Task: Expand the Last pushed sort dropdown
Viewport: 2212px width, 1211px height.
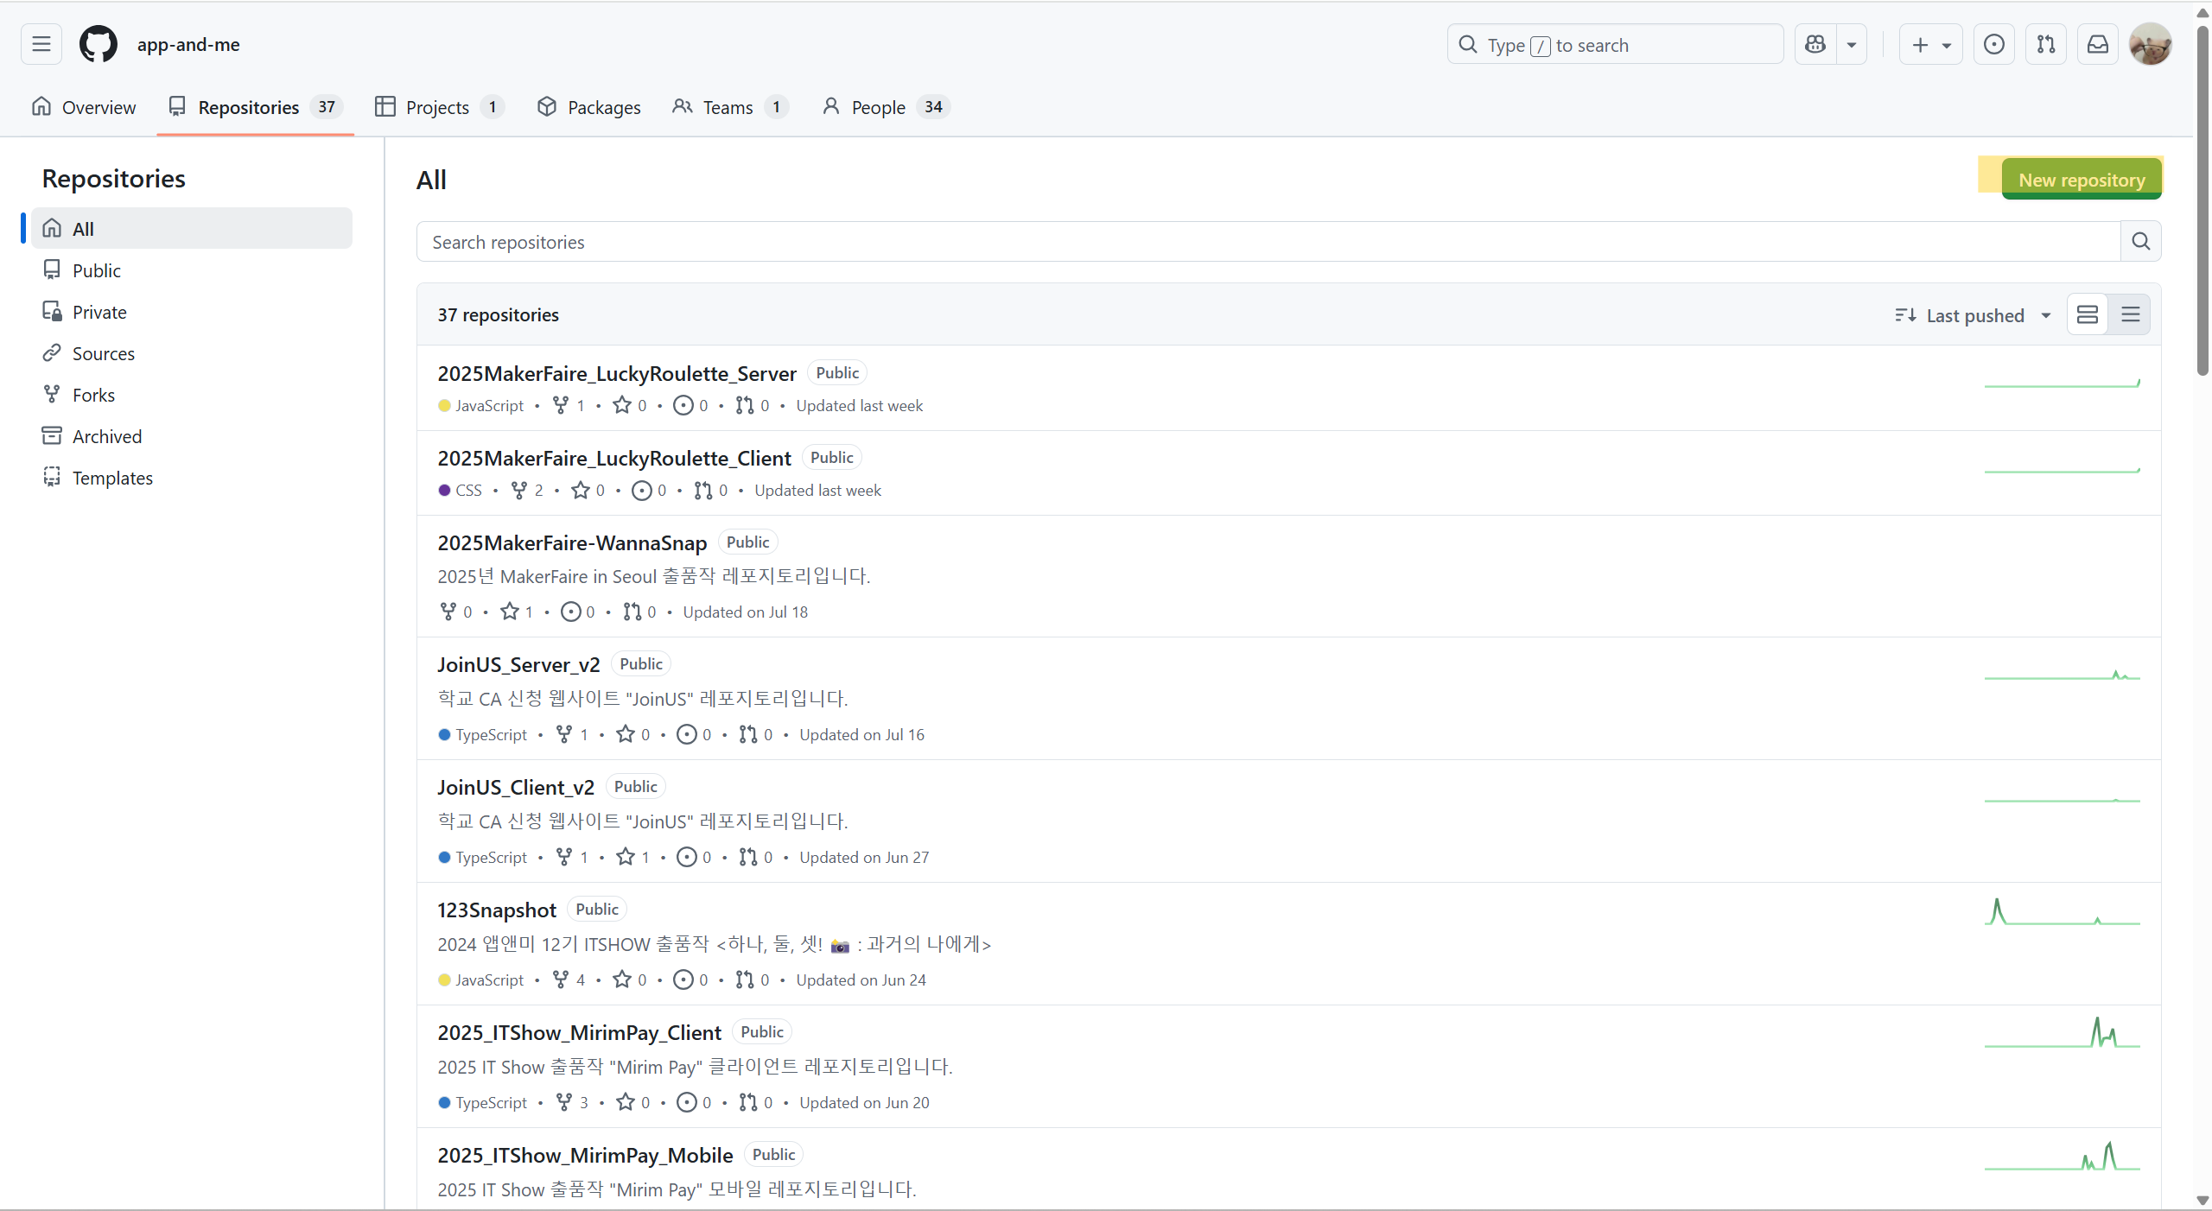Action: click(1973, 315)
